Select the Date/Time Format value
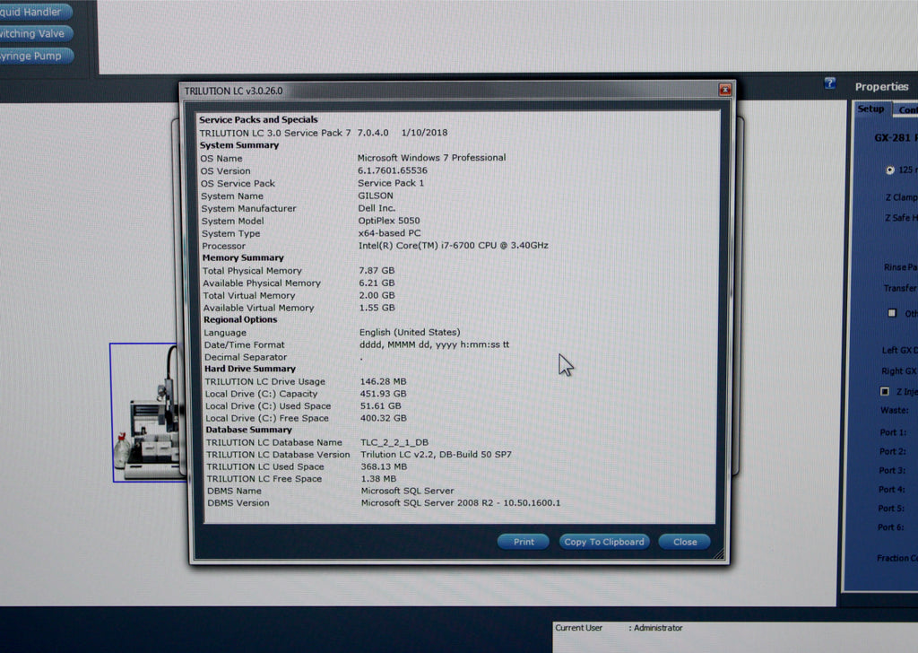This screenshot has height=653, width=918. point(435,344)
